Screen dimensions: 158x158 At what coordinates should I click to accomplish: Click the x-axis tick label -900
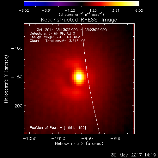116,138
